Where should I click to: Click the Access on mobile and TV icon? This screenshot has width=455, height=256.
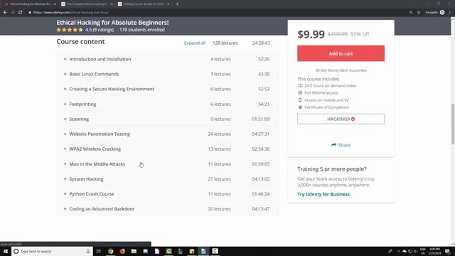point(300,100)
